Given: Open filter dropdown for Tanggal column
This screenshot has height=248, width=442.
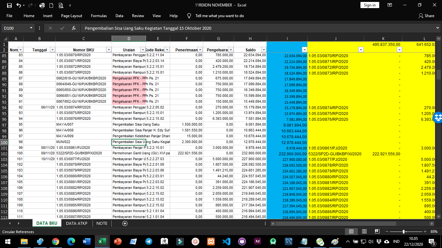Looking at the screenshot, I should point(52,50).
